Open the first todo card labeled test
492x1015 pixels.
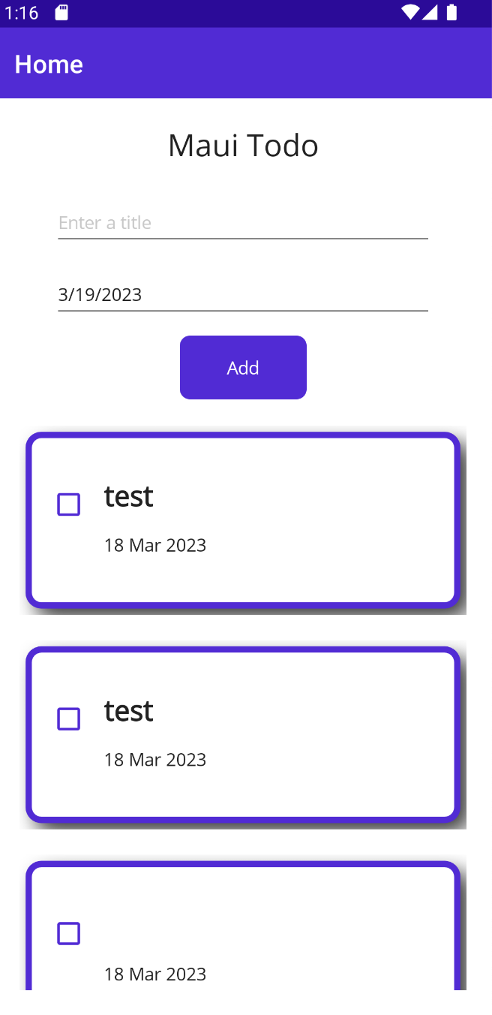243,520
